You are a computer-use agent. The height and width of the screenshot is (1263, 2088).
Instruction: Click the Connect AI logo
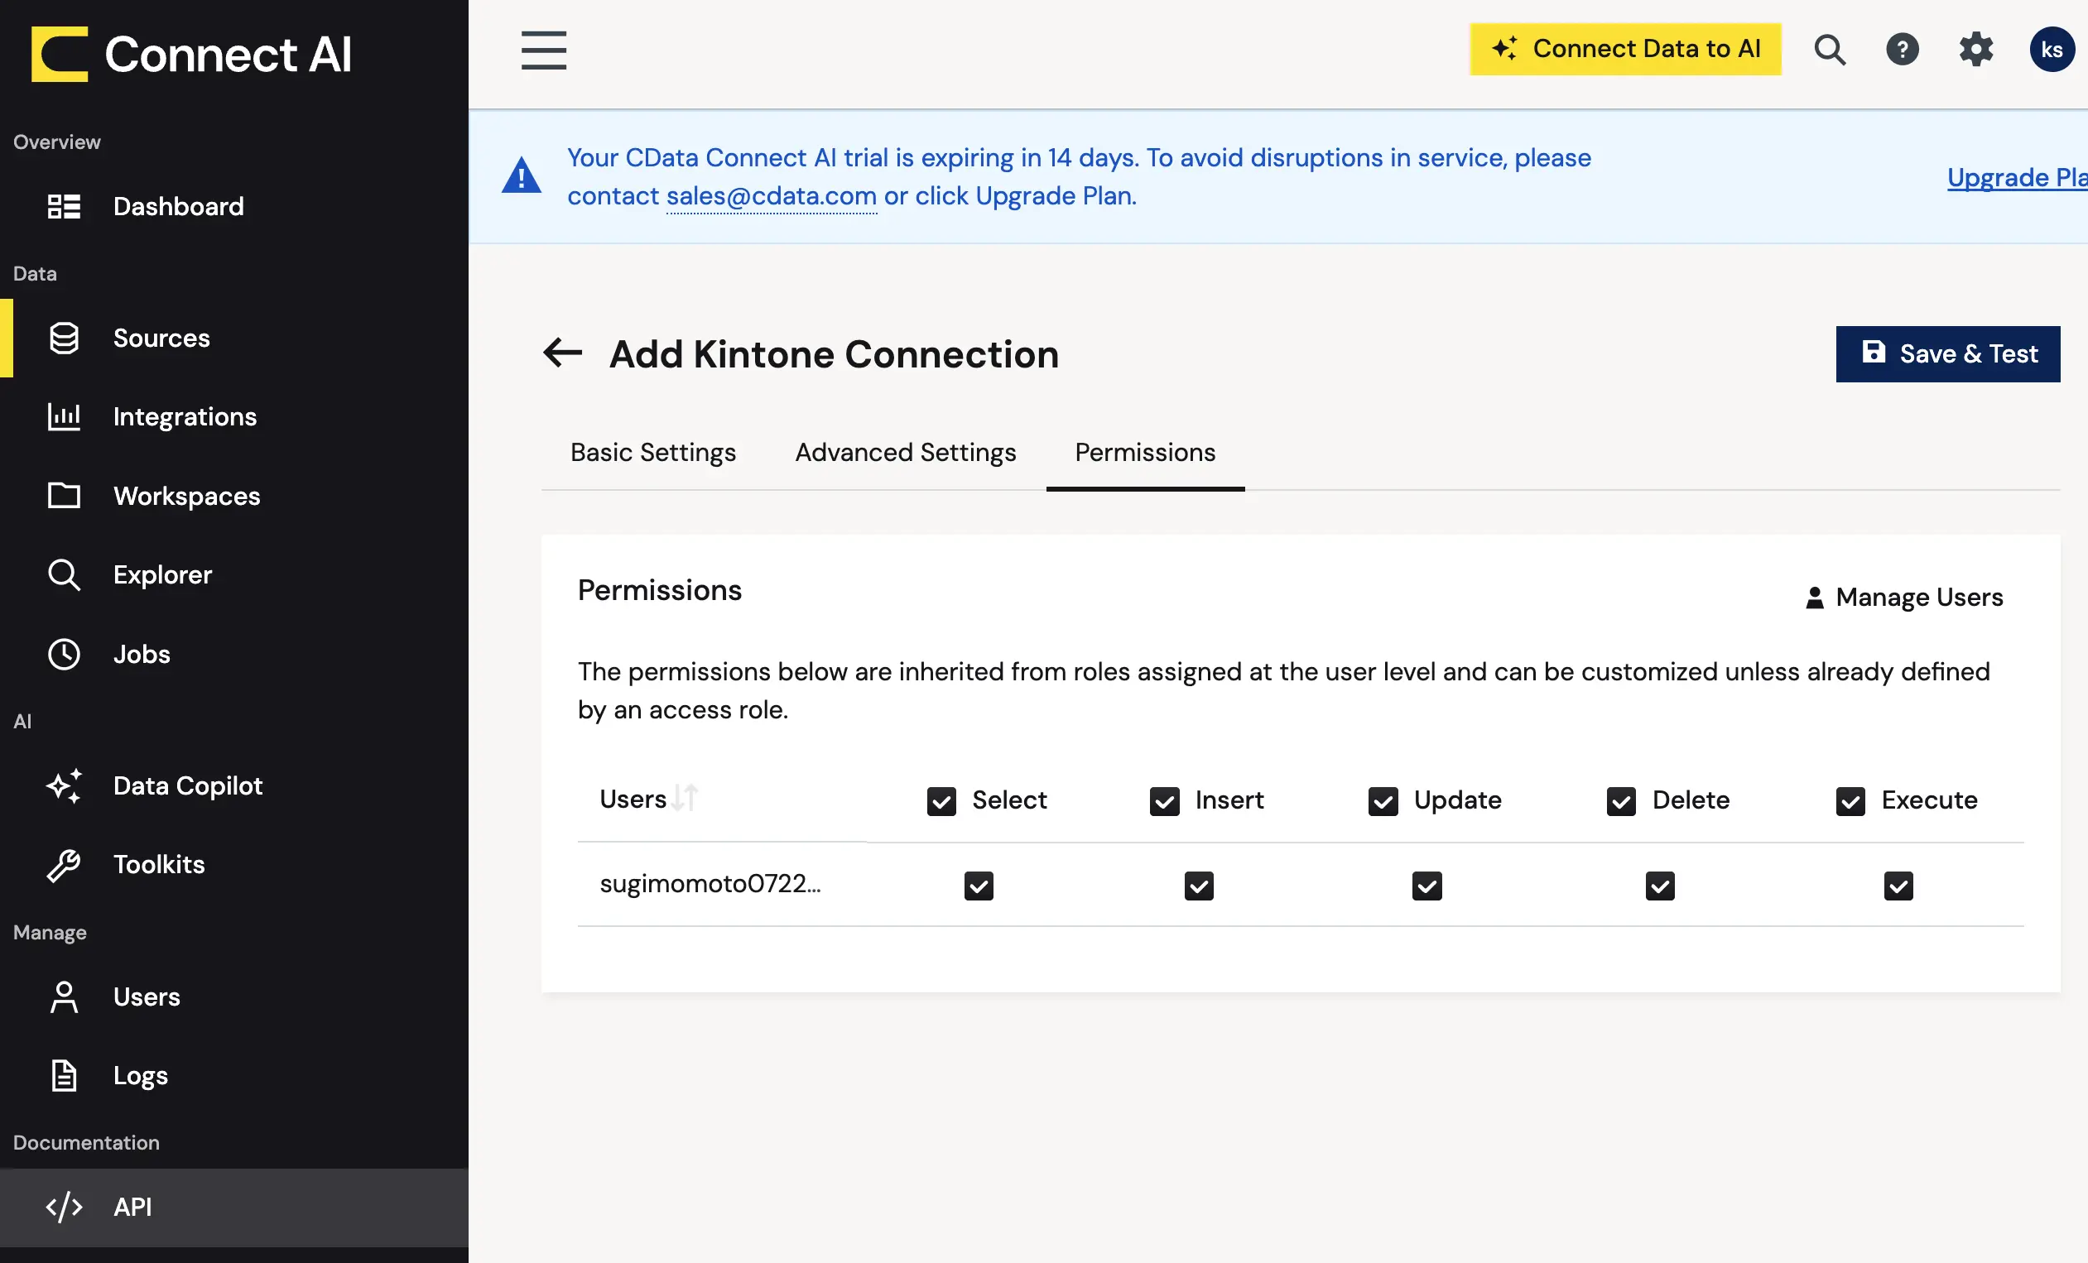[x=190, y=55]
